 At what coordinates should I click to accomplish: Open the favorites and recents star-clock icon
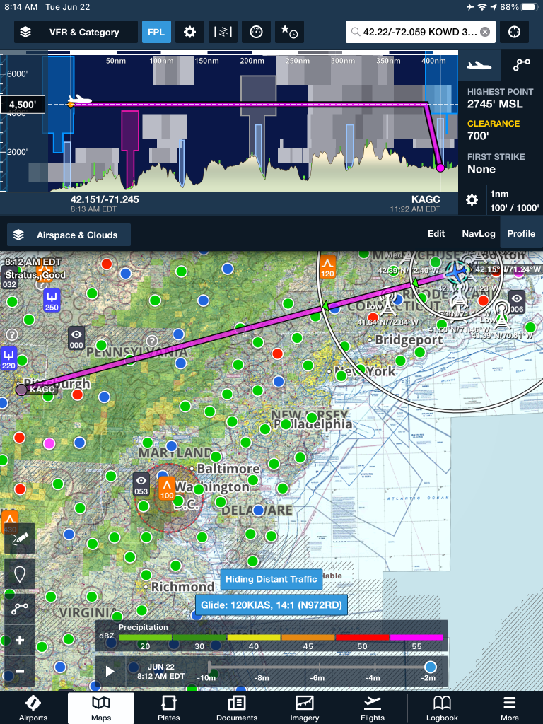pos(289,32)
